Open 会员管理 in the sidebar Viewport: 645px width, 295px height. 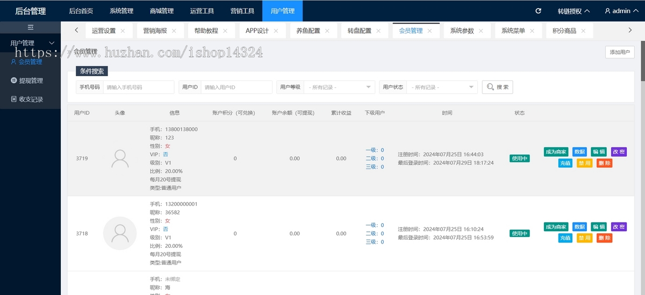coord(30,62)
